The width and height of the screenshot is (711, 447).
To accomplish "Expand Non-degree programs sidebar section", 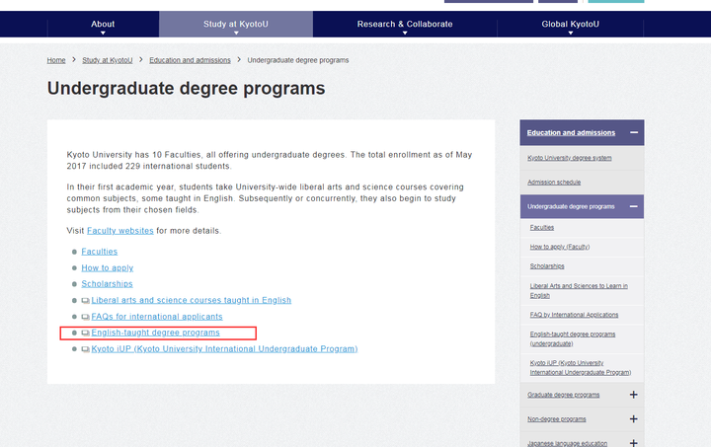I will [x=633, y=419].
